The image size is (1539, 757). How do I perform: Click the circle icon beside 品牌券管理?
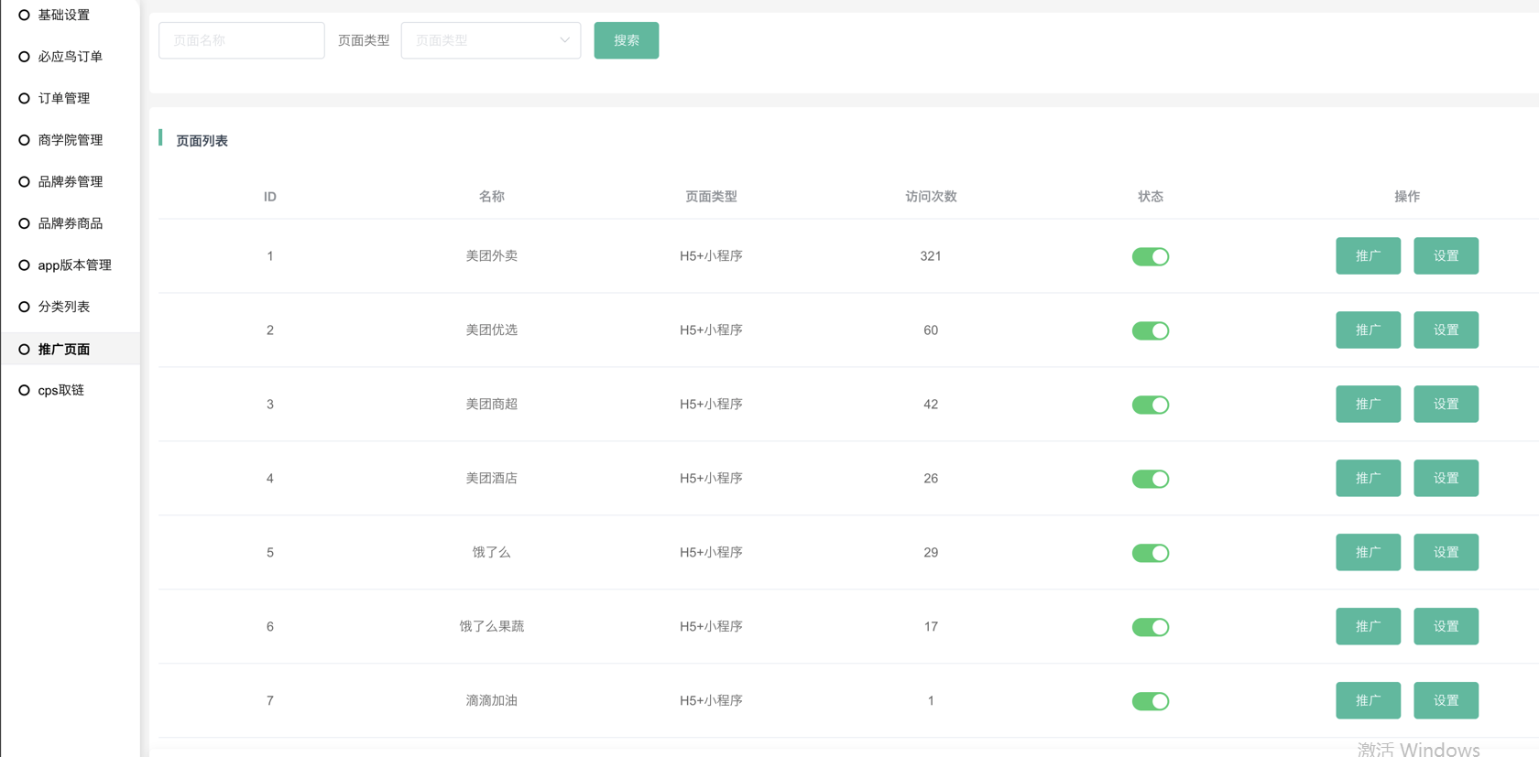click(24, 181)
